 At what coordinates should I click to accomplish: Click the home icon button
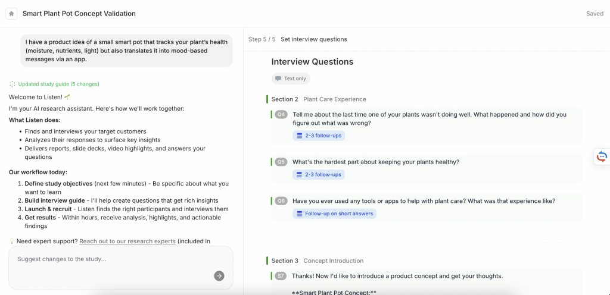click(11, 14)
